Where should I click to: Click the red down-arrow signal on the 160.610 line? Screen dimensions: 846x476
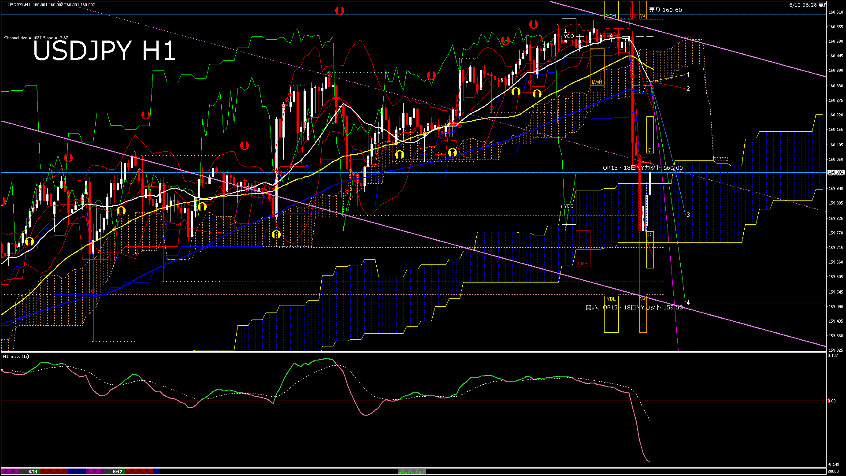339,11
